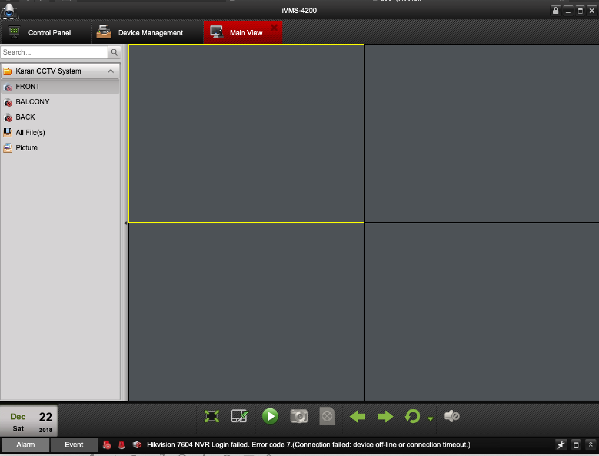Click the camera search input field
599x456 pixels.
click(x=54, y=52)
